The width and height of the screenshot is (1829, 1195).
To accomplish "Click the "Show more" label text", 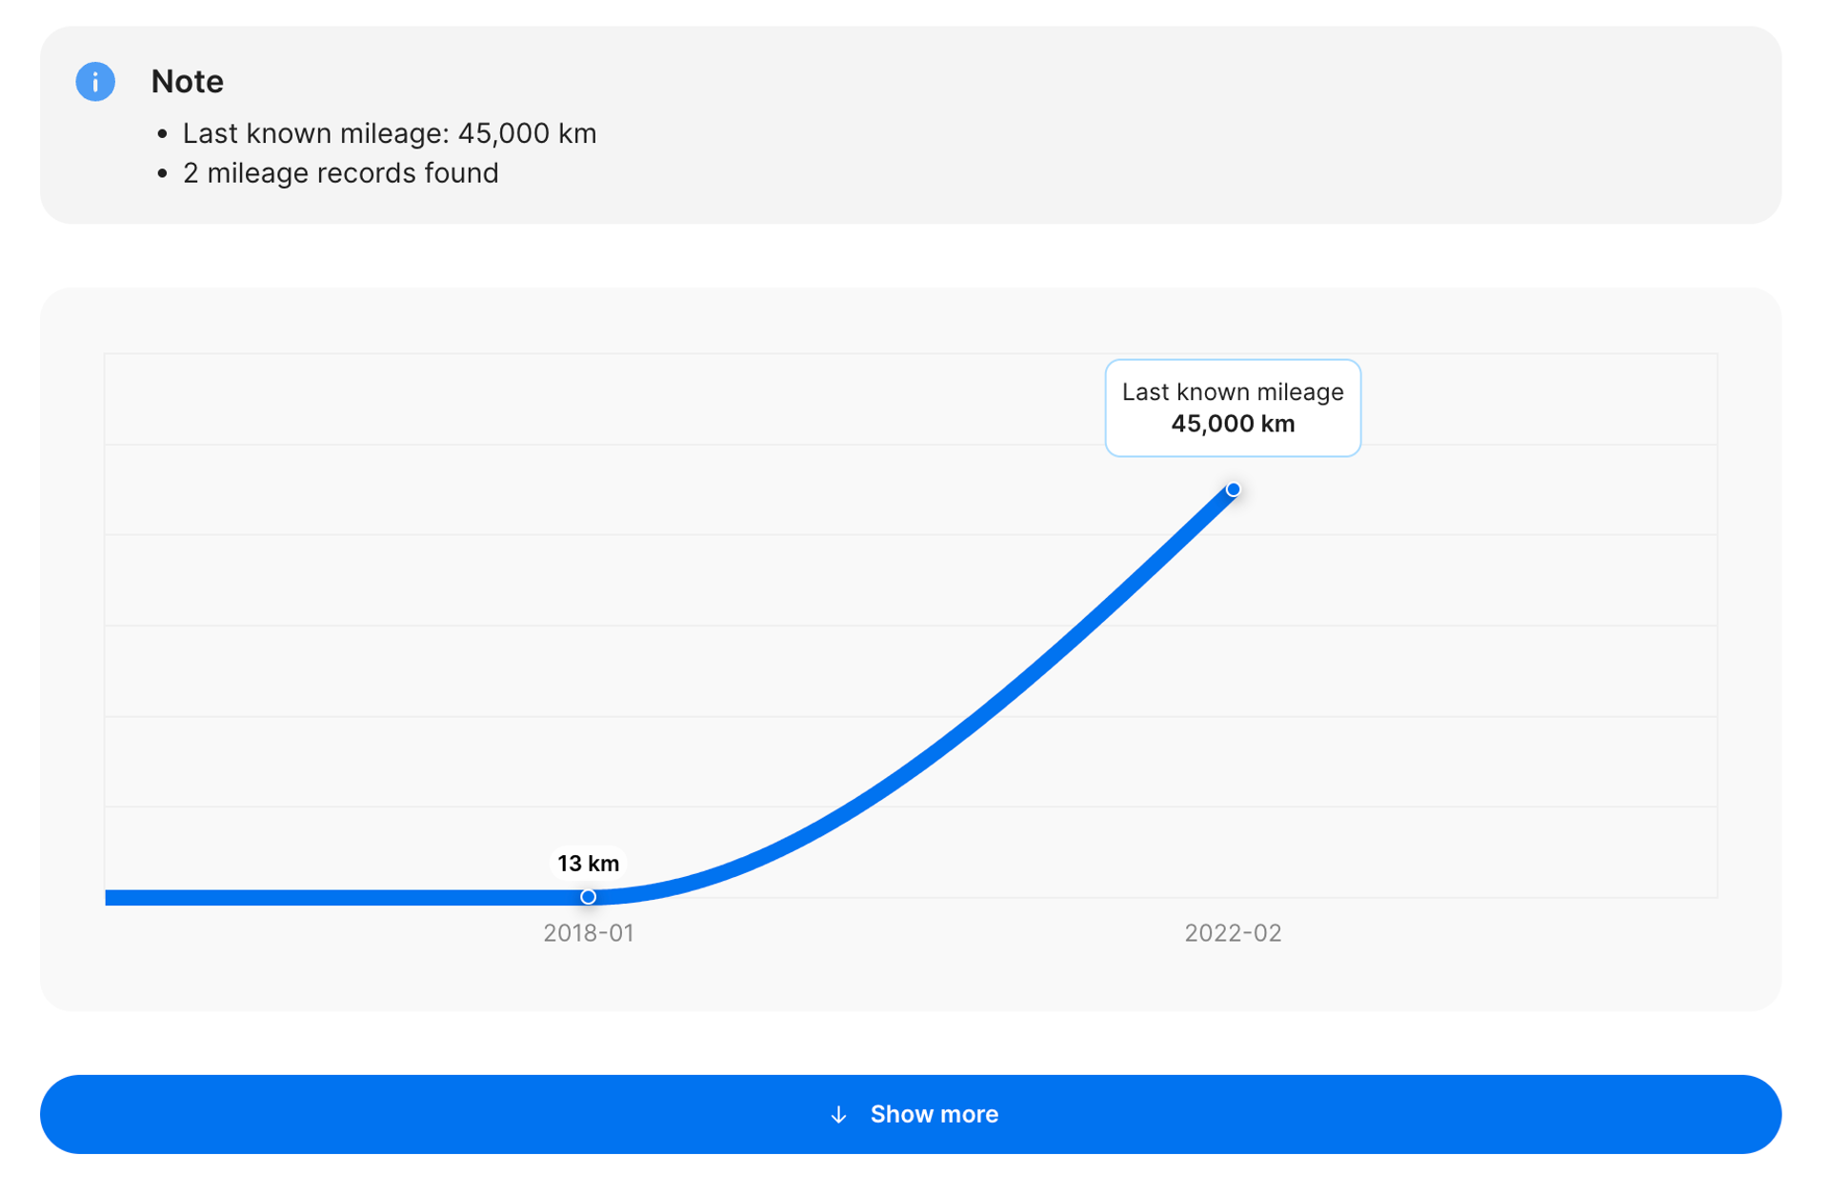I will (x=934, y=1115).
